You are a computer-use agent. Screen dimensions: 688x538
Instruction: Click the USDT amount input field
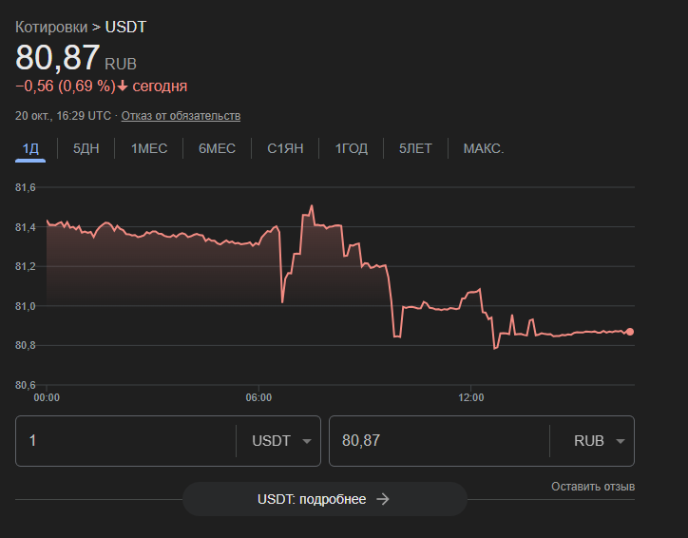tap(124, 441)
